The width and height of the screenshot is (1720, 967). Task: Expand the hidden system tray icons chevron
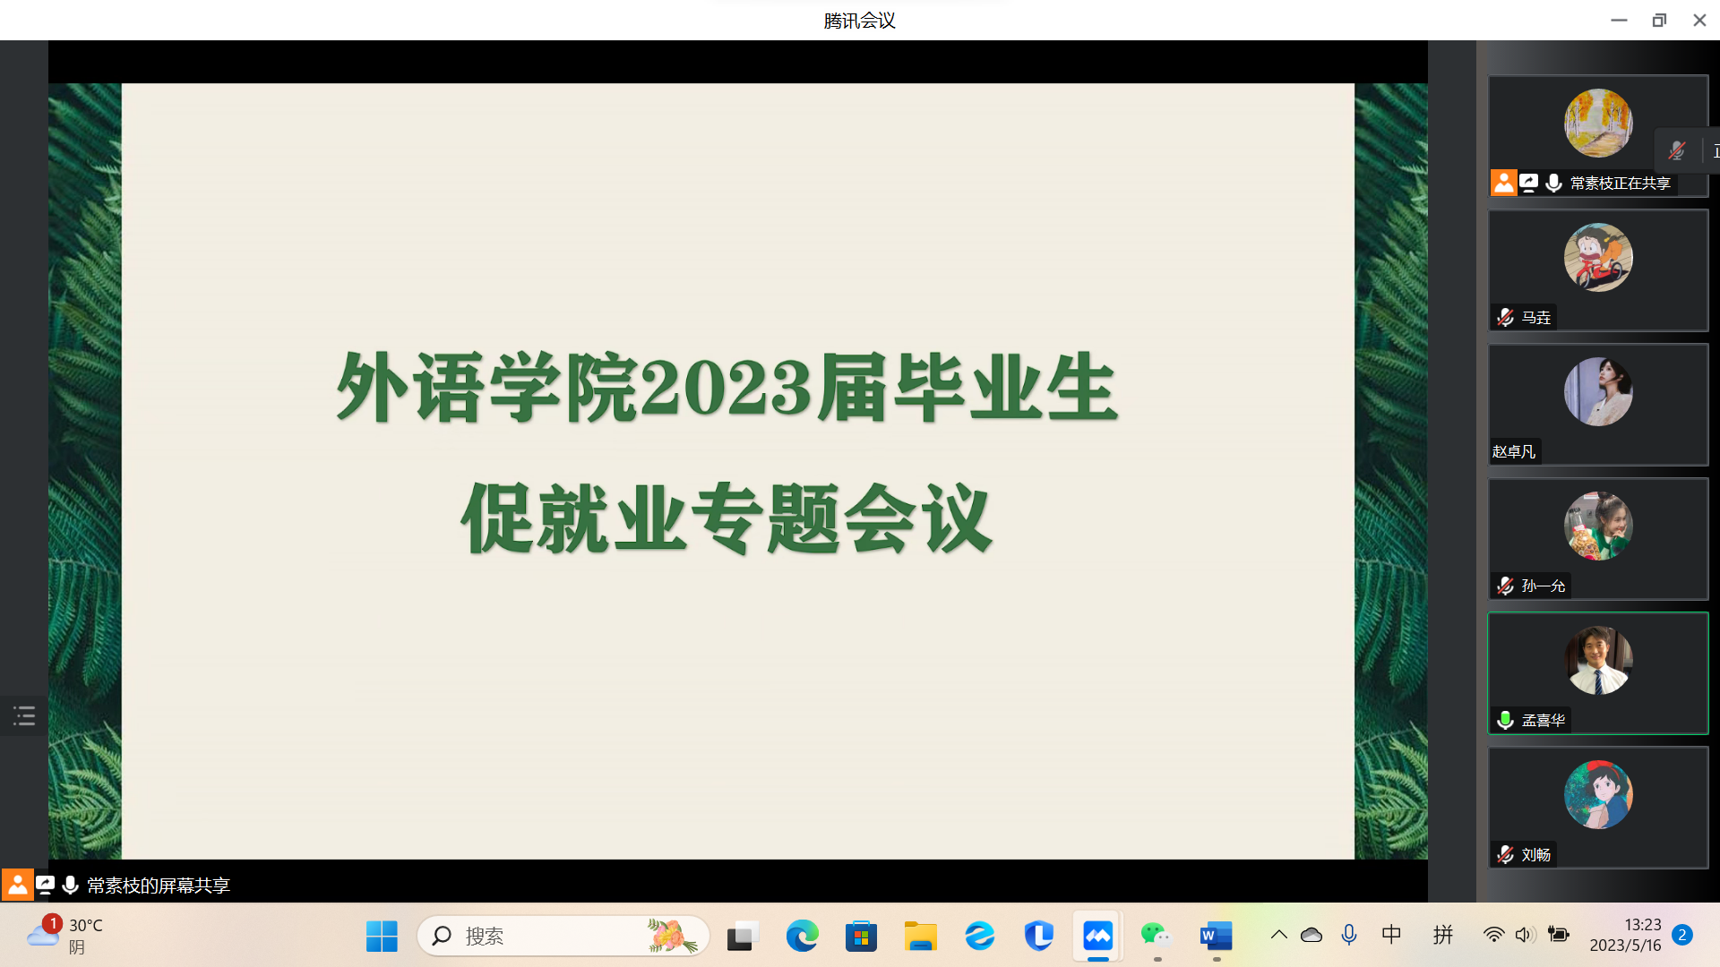pos(1278,935)
